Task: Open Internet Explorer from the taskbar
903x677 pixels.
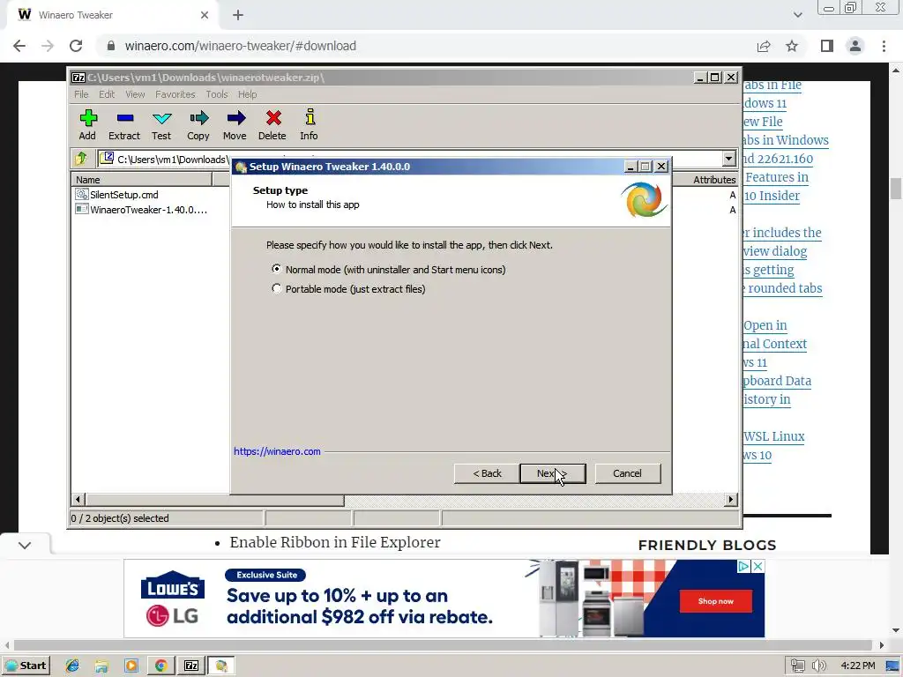Action: pyautogui.click(x=72, y=666)
